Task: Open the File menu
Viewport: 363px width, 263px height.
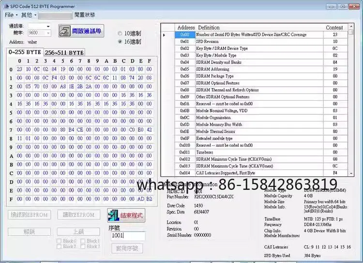Action: tap(11, 15)
